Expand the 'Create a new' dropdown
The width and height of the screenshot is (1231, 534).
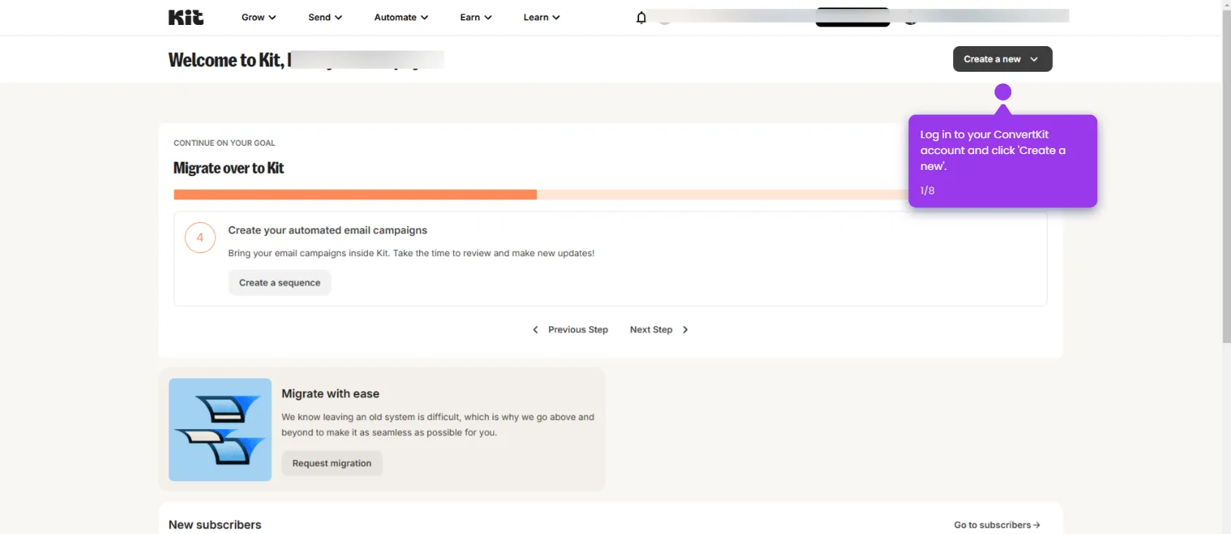(1002, 59)
